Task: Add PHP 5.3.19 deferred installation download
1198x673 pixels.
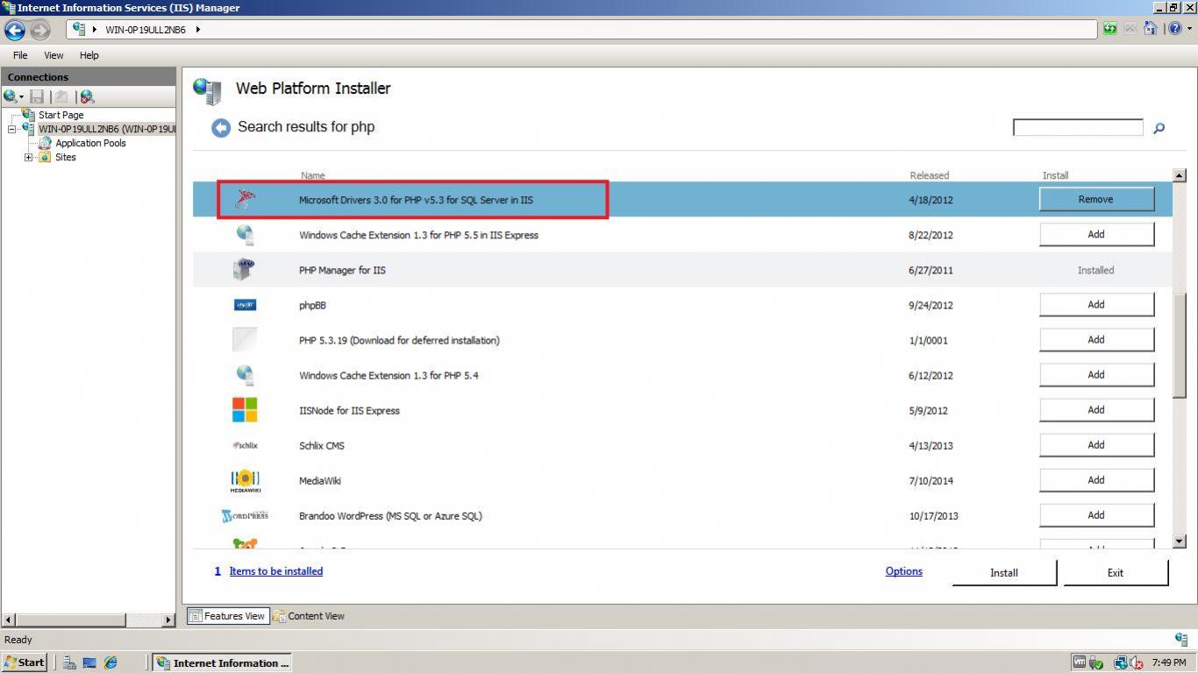Action: 1096,339
